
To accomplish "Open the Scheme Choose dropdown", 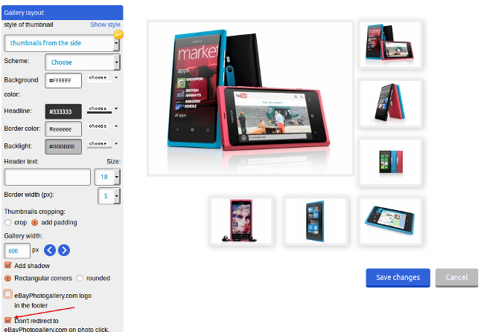I will 83,62.
